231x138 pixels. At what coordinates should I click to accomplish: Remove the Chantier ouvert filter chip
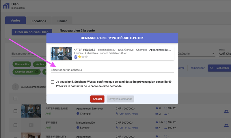pyautogui.click(x=37, y=72)
